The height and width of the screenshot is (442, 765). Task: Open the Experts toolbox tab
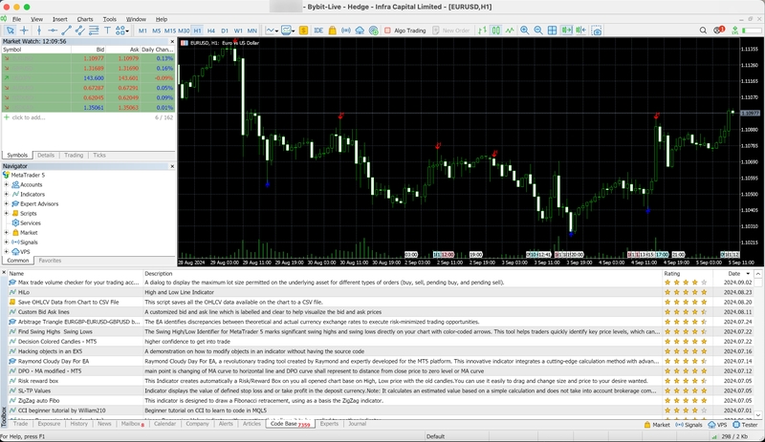point(329,424)
